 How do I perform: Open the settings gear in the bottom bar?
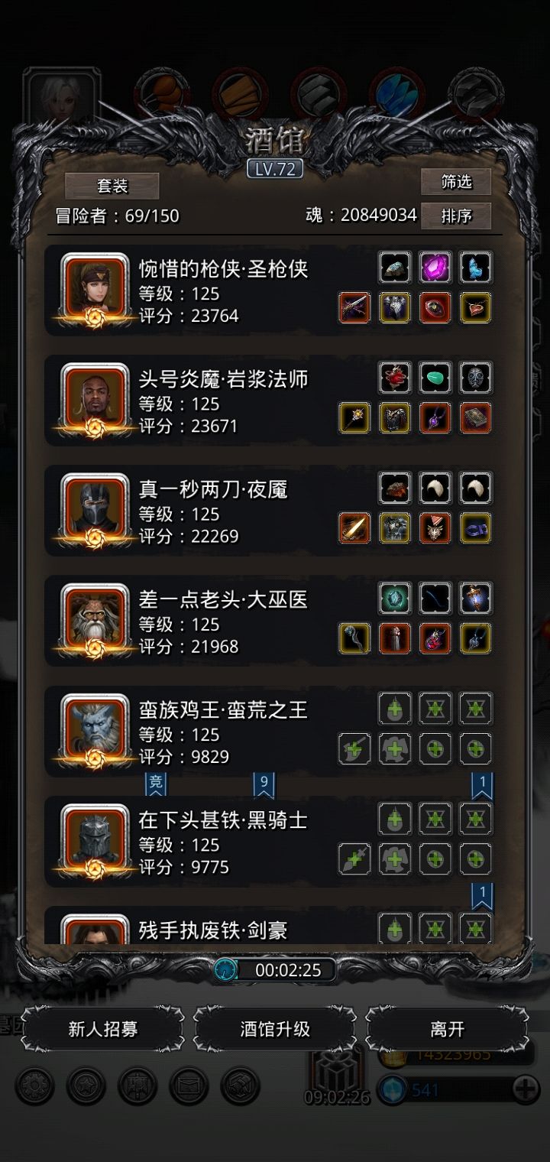(35, 1086)
